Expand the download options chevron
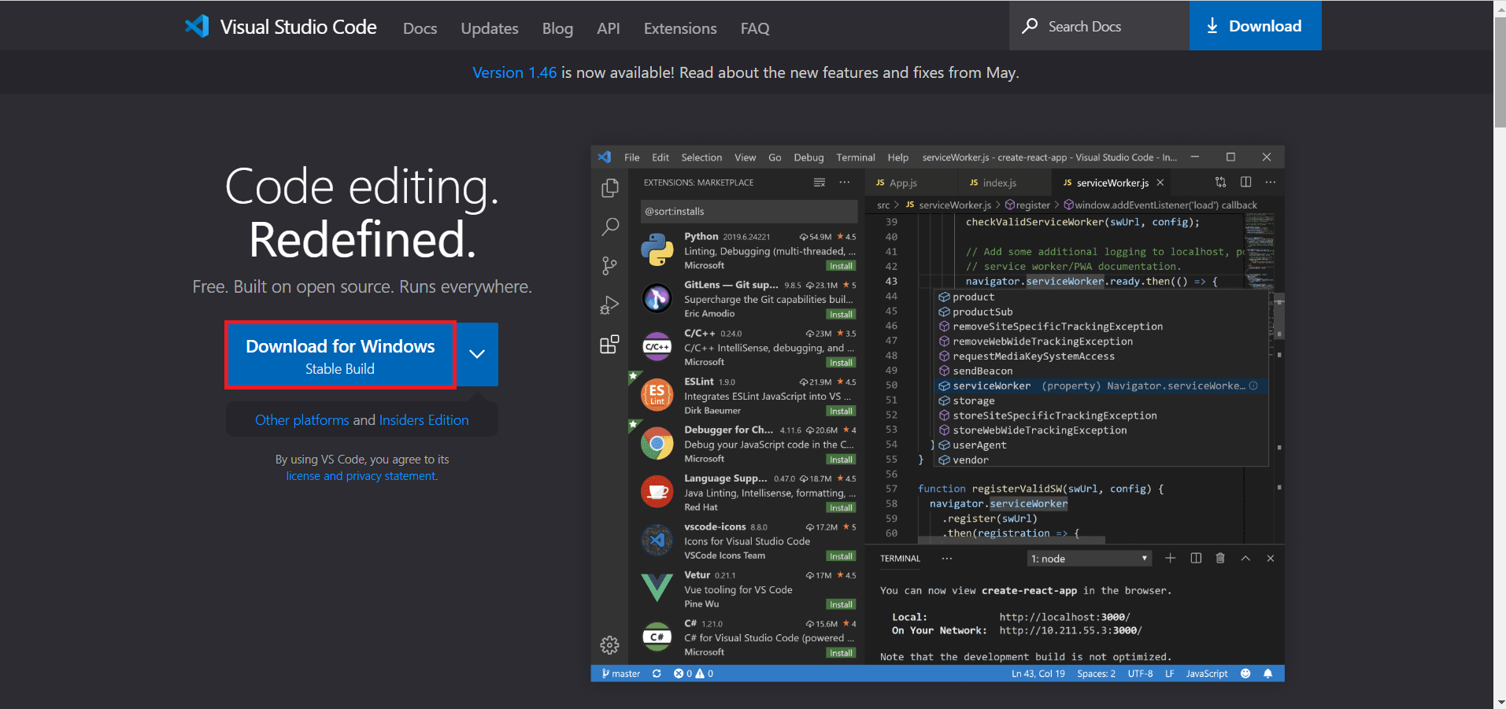This screenshot has height=709, width=1506. click(x=477, y=354)
